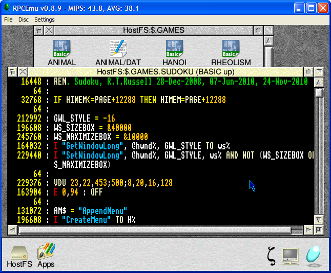Click the HostFS:$.GAMES title bar
Image resolution: width=331 pixels, height=273 pixels.
point(154,31)
